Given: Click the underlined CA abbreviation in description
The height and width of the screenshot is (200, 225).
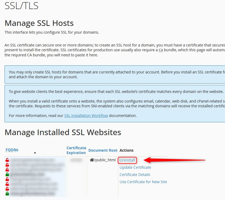Looking at the screenshot, I should [x=161, y=50].
